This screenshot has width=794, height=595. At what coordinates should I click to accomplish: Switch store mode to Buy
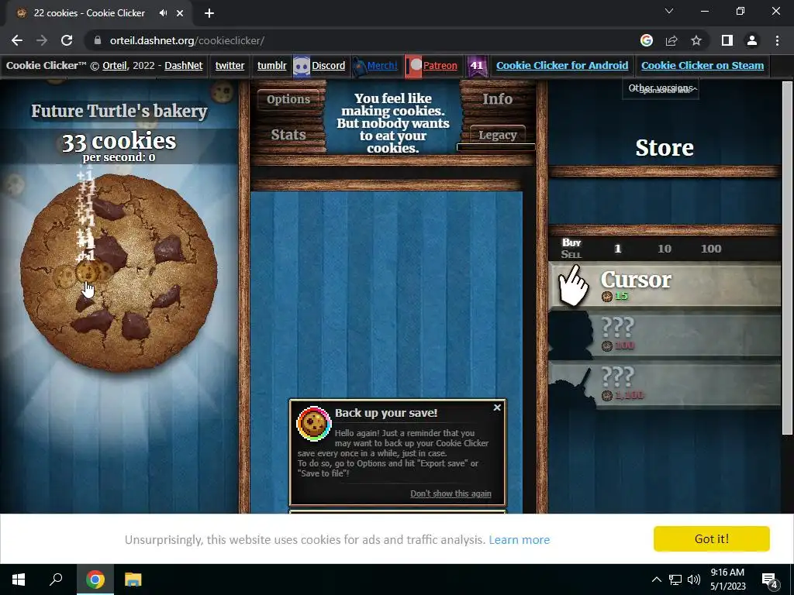(571, 242)
